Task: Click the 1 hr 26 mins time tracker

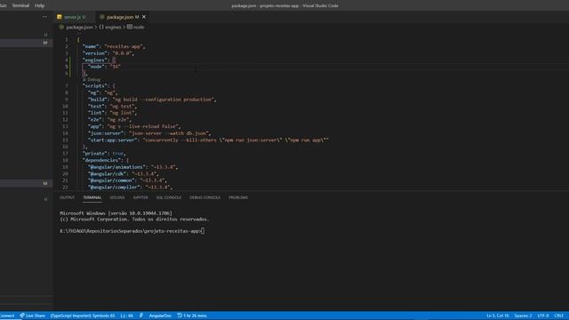Action: click(192, 316)
